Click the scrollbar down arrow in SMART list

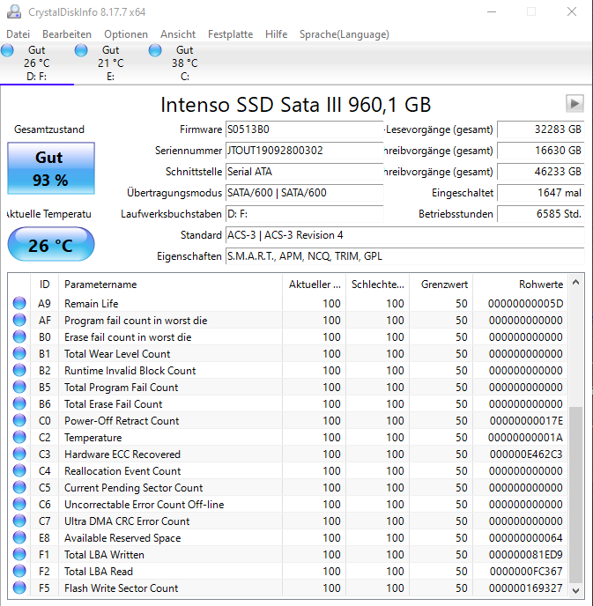pyautogui.click(x=575, y=590)
